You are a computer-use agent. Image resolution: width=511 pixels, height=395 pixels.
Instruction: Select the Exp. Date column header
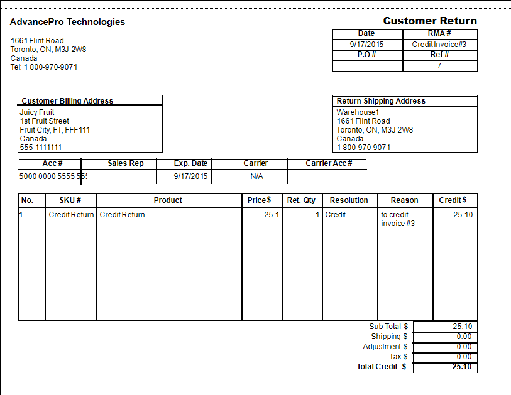[187, 163]
